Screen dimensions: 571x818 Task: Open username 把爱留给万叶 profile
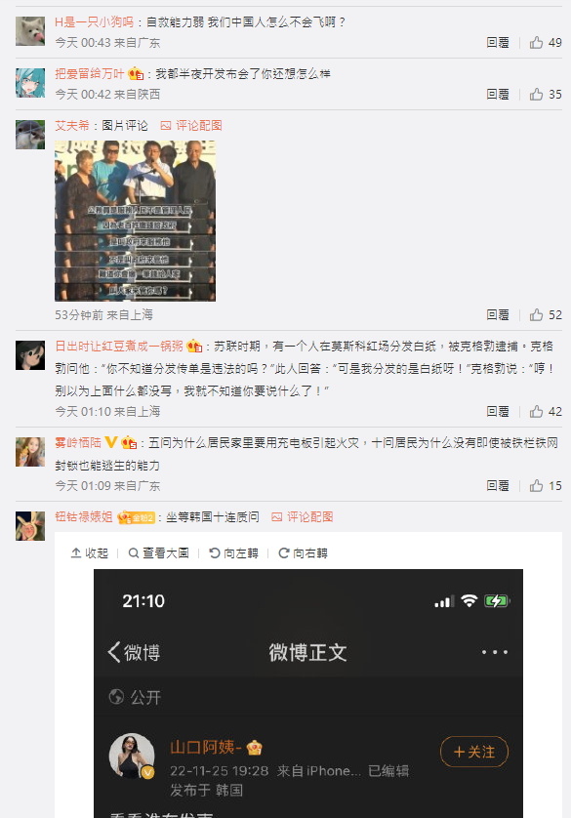tap(90, 74)
